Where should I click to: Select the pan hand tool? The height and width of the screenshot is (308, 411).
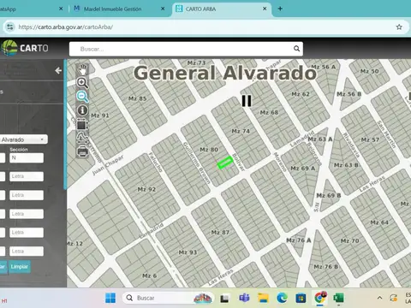82,69
